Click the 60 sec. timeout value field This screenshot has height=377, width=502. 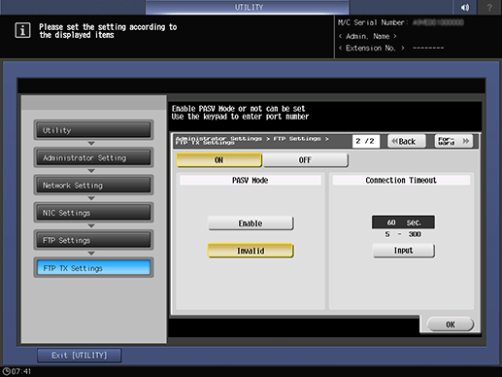coord(403,223)
